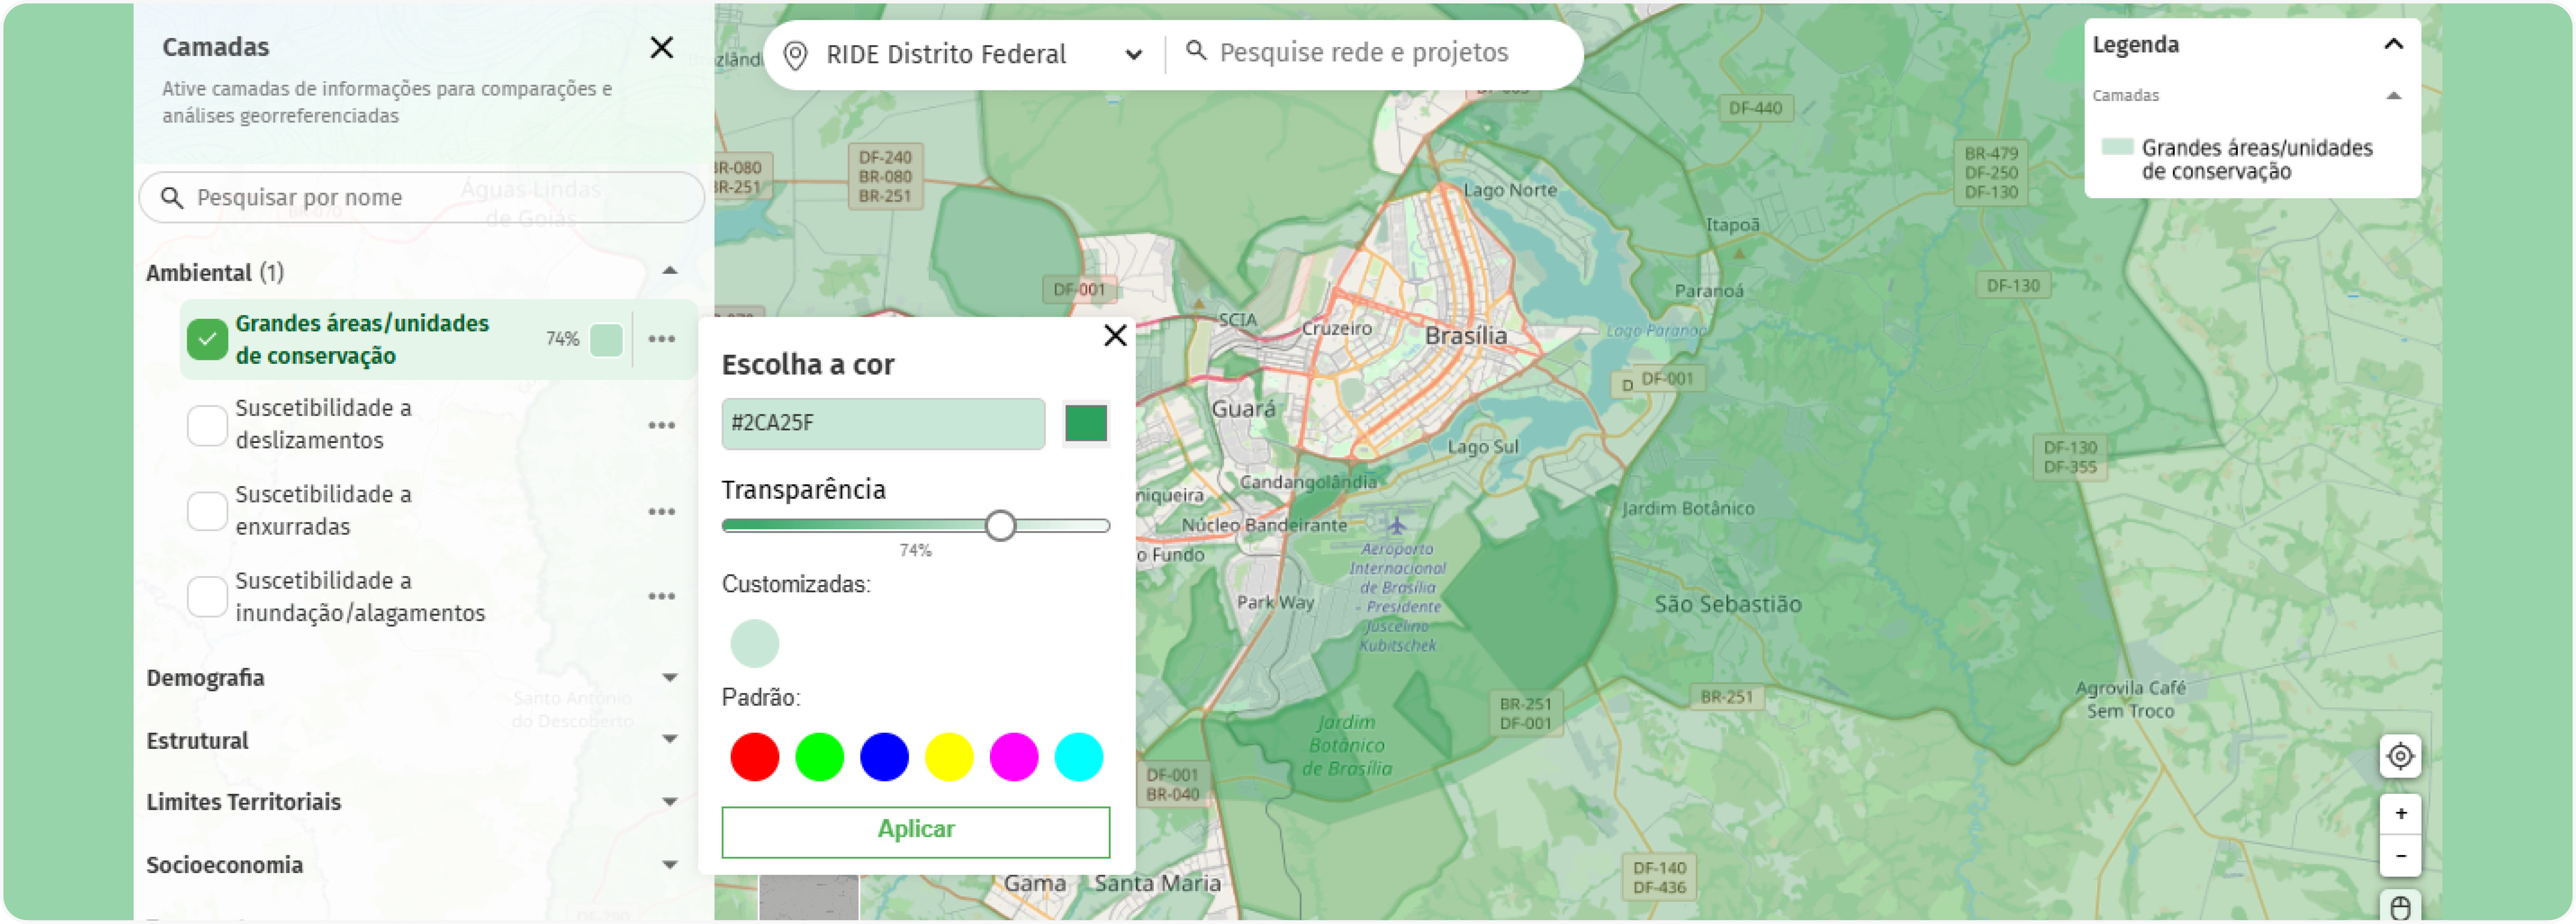2576x924 pixels.
Task: Click the layer color swatch next to 74%
Action: coord(606,340)
